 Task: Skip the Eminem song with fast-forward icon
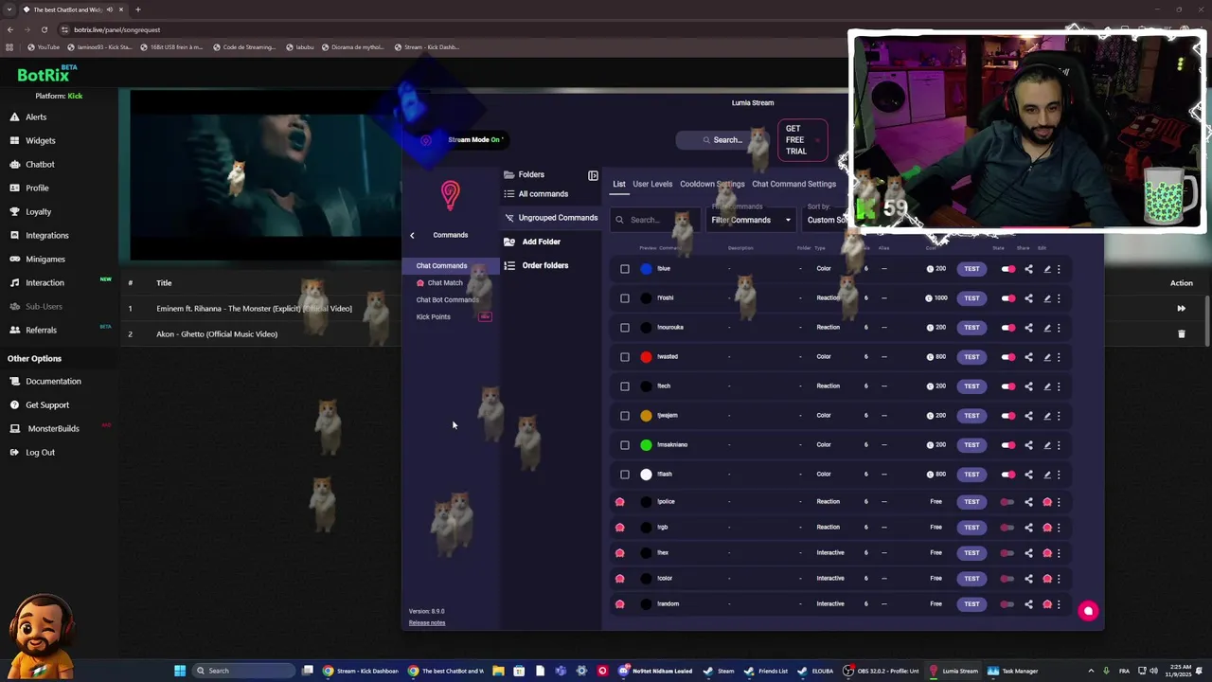[1181, 308]
